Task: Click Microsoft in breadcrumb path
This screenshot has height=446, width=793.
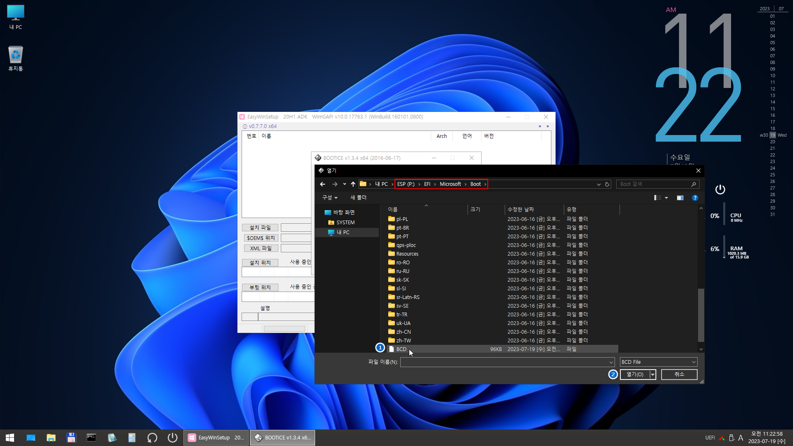Action: tap(450, 184)
